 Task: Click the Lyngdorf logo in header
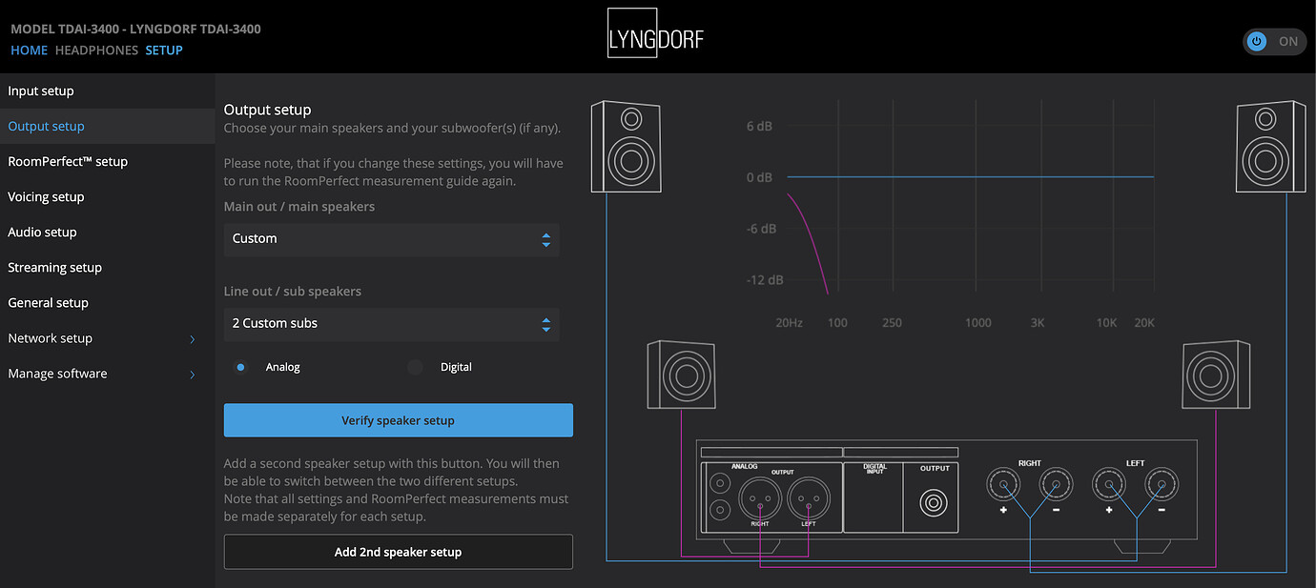pyautogui.click(x=655, y=35)
